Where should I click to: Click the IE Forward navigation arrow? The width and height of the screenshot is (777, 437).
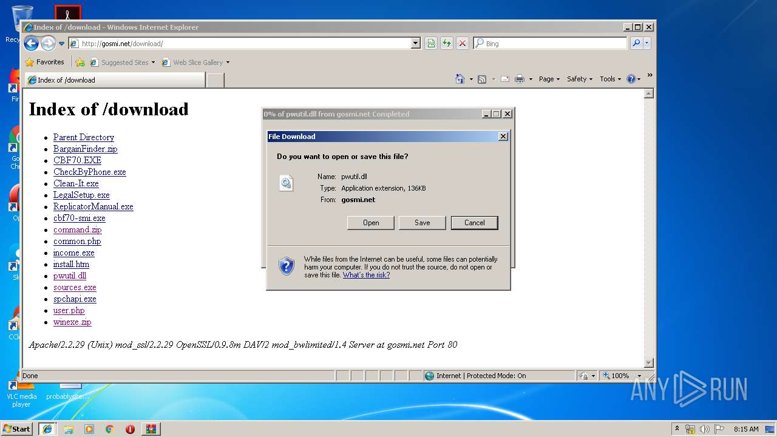pos(48,43)
